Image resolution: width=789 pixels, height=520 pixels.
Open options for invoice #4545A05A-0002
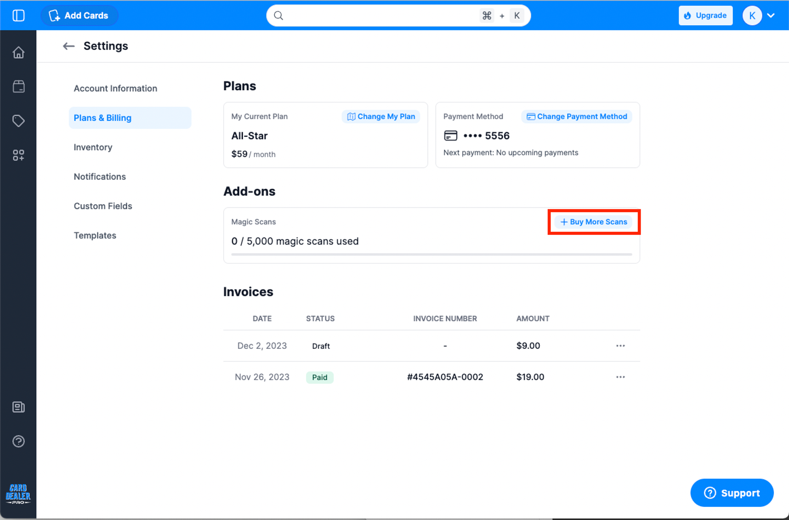[x=621, y=377]
